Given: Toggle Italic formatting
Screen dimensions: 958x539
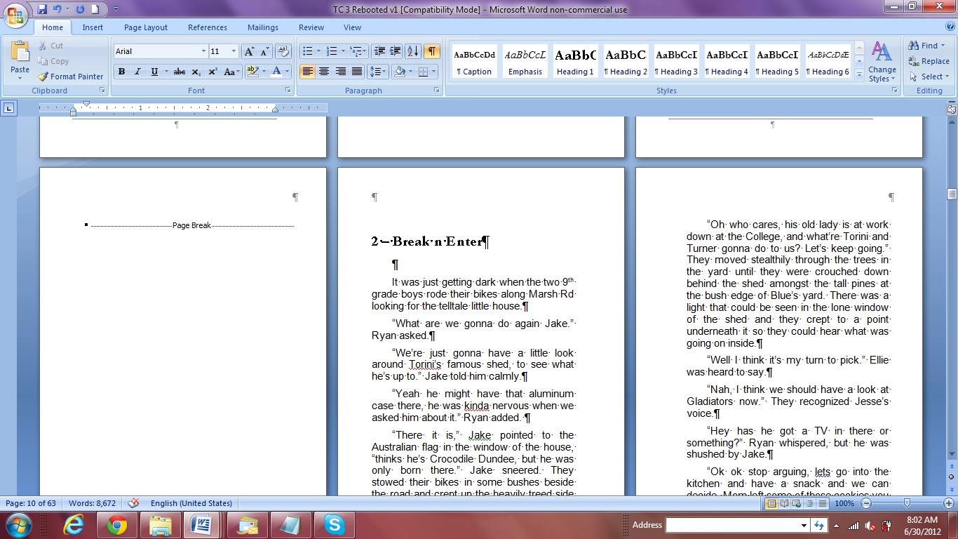Looking at the screenshot, I should pos(137,72).
